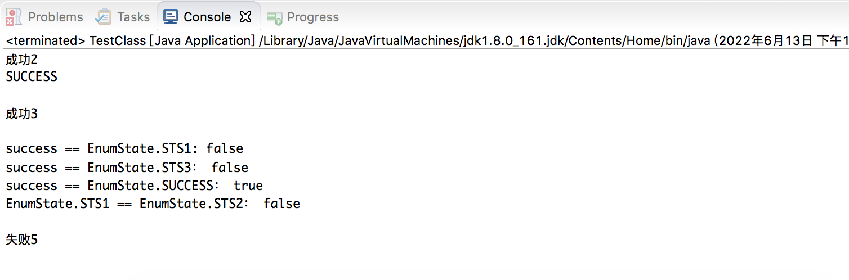Select the Console tab label
Screen dimensions: 849x280
point(207,17)
